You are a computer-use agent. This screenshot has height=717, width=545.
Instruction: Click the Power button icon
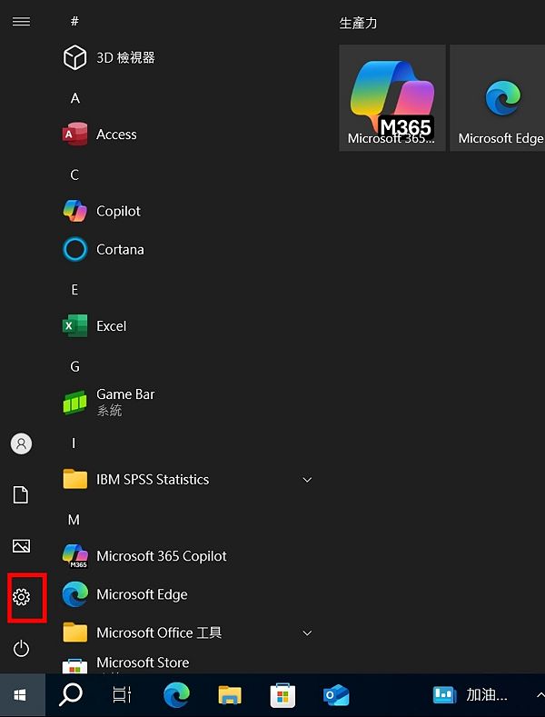coord(22,649)
